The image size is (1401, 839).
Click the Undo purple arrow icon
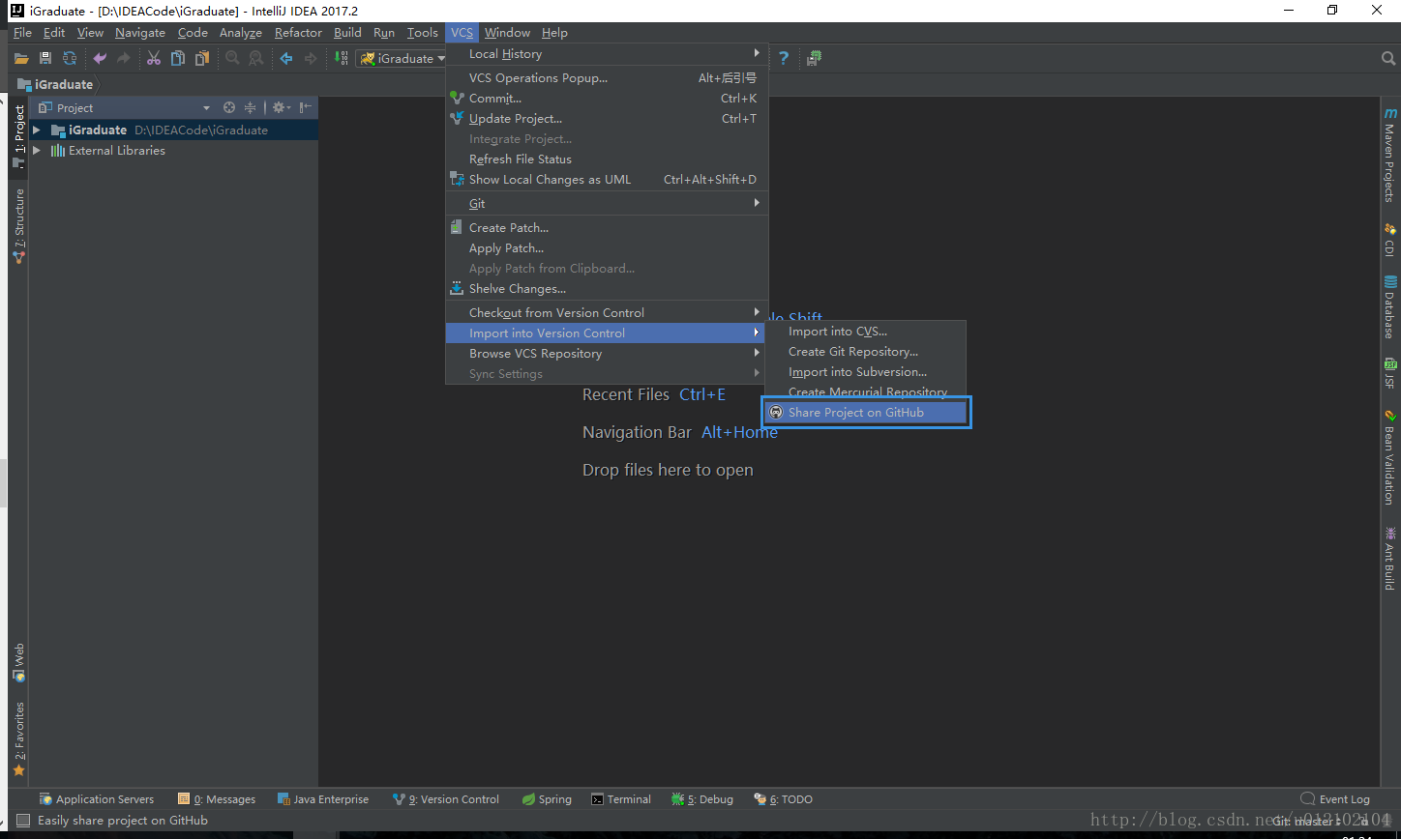(x=100, y=58)
